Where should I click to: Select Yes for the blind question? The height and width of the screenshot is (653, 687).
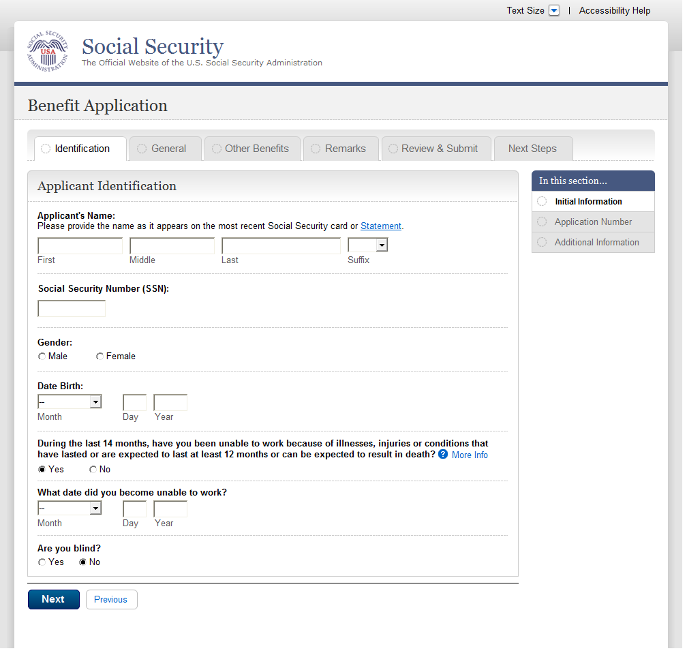(x=42, y=562)
